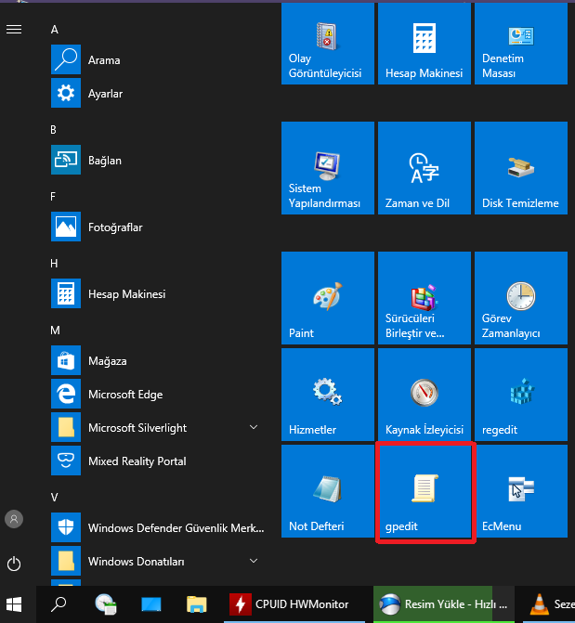Launch Hesap Makinesi from the app list
Image resolution: width=575 pixels, height=623 pixels.
[159, 293]
